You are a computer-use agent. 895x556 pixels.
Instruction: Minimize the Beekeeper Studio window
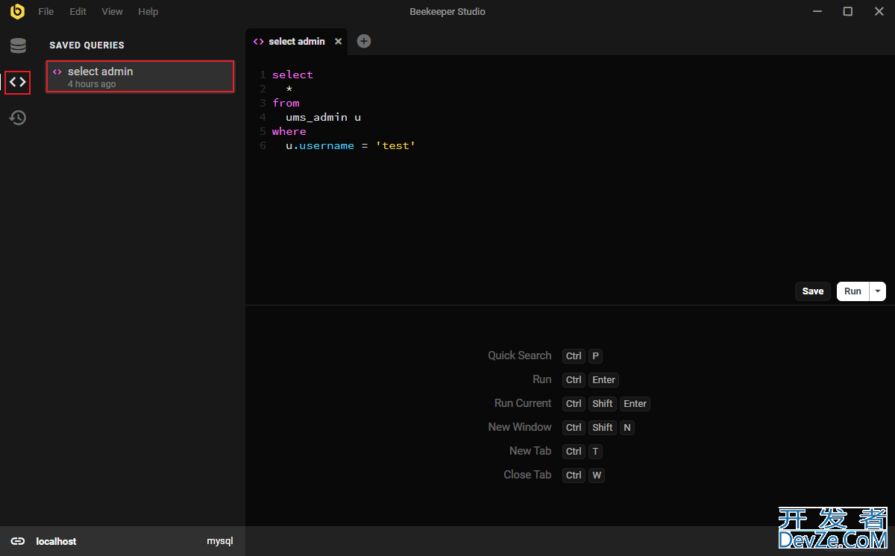[817, 11]
